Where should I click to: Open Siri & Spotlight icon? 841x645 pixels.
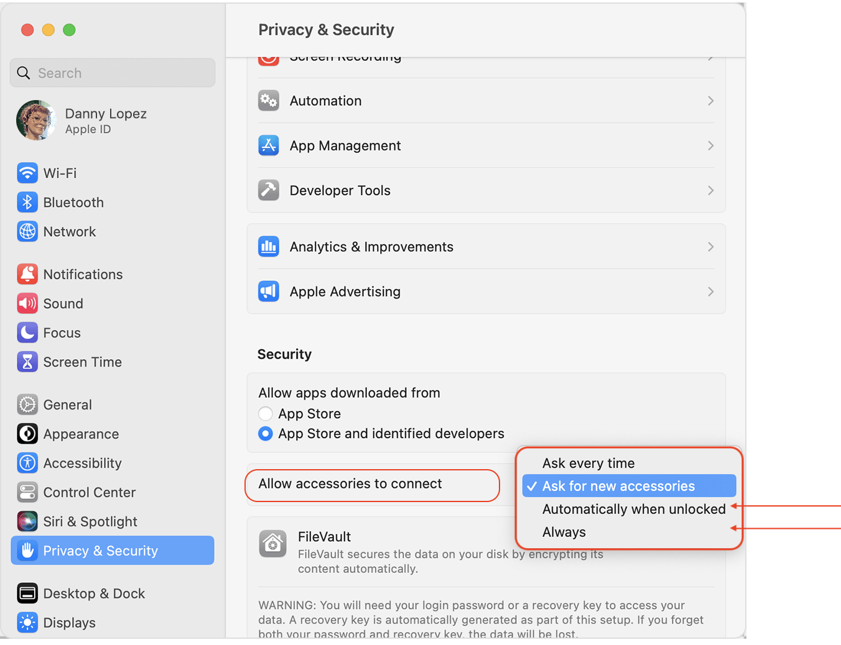[x=27, y=521]
